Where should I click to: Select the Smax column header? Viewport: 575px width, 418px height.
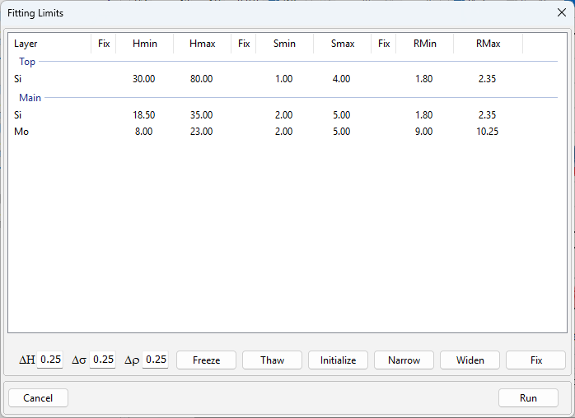[343, 44]
